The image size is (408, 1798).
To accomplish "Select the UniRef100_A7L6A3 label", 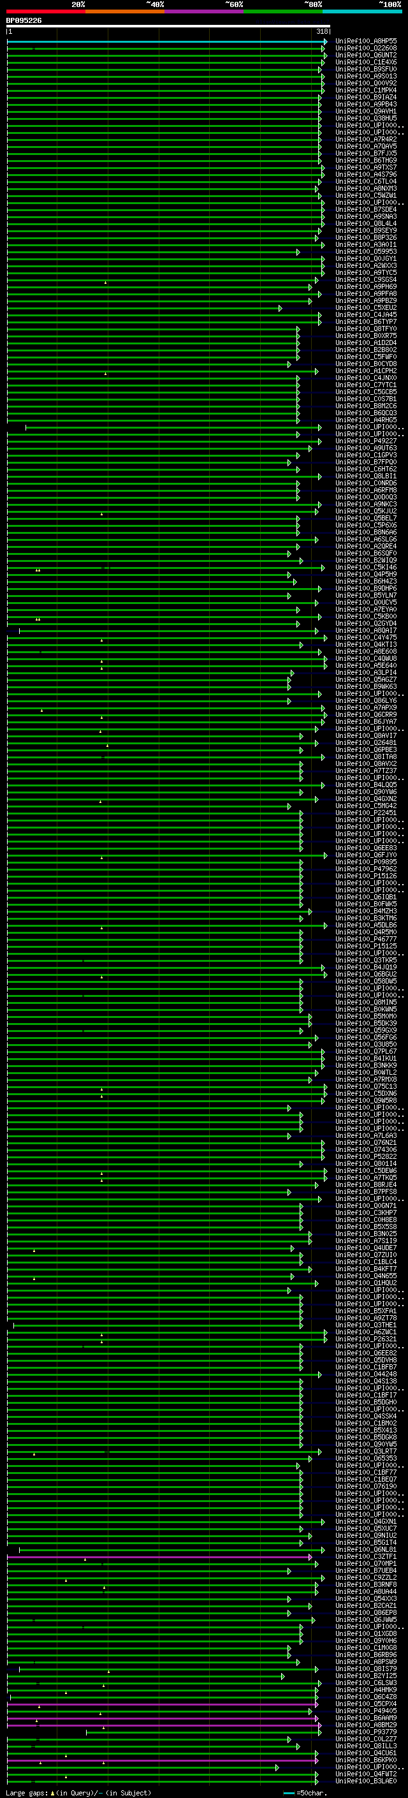I will 366,1137.
